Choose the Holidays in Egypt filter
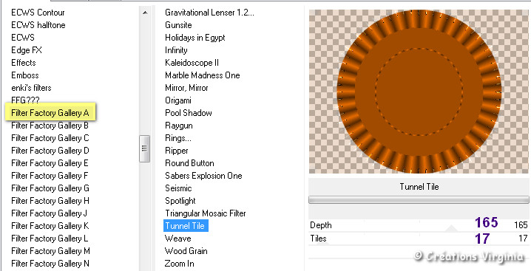The width and height of the screenshot is (531, 271). [195, 38]
